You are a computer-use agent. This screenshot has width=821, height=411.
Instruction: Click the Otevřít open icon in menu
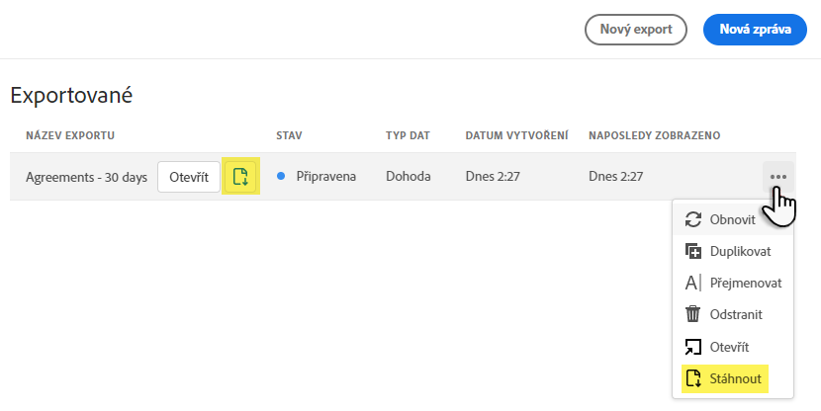click(693, 346)
